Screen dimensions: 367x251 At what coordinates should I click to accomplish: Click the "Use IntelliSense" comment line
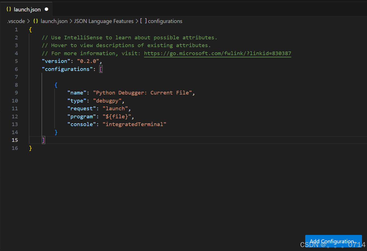pyautogui.click(x=129, y=38)
